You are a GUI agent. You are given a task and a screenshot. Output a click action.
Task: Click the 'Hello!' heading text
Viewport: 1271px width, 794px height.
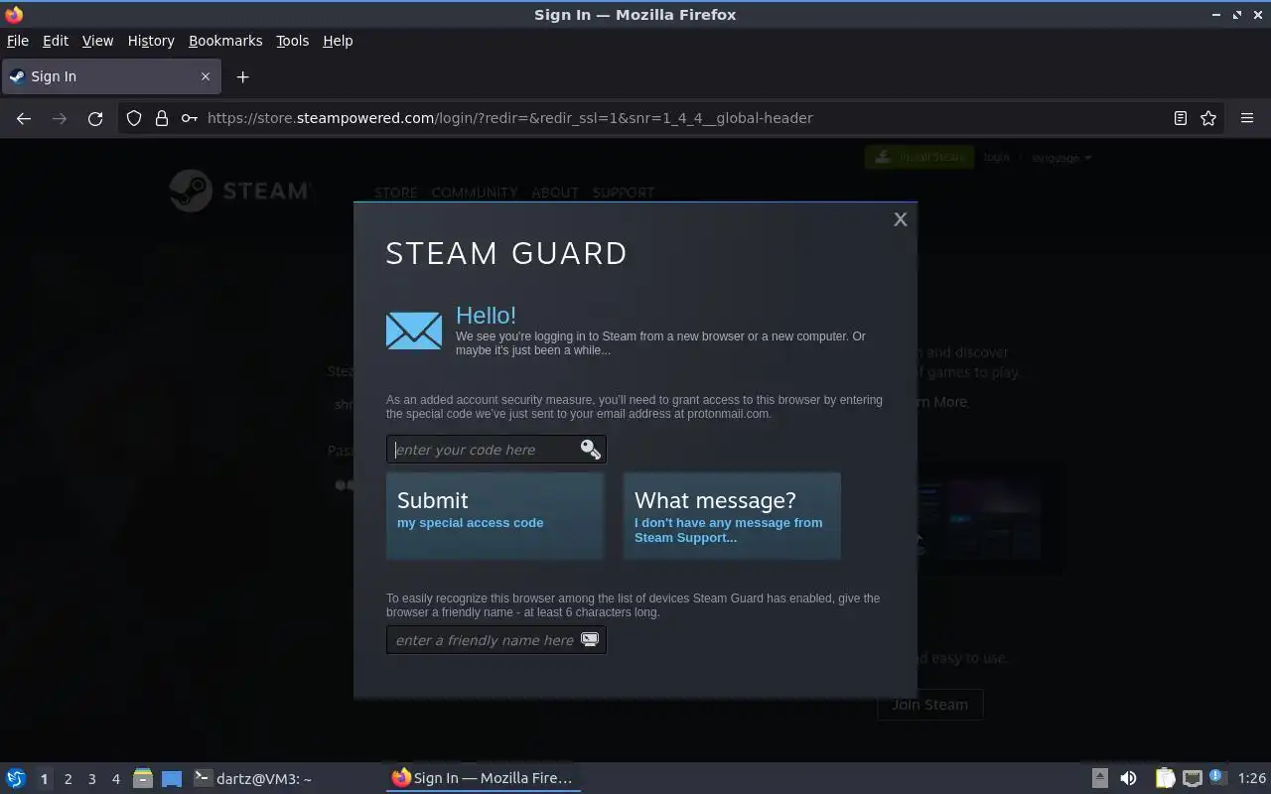(486, 315)
